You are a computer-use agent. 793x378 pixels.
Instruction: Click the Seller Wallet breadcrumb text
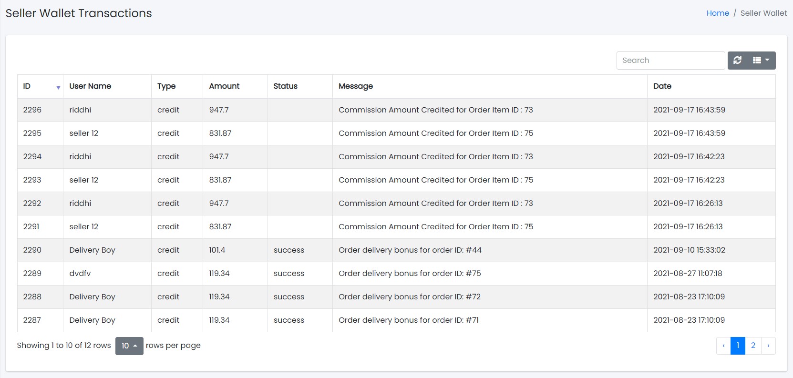click(x=763, y=13)
